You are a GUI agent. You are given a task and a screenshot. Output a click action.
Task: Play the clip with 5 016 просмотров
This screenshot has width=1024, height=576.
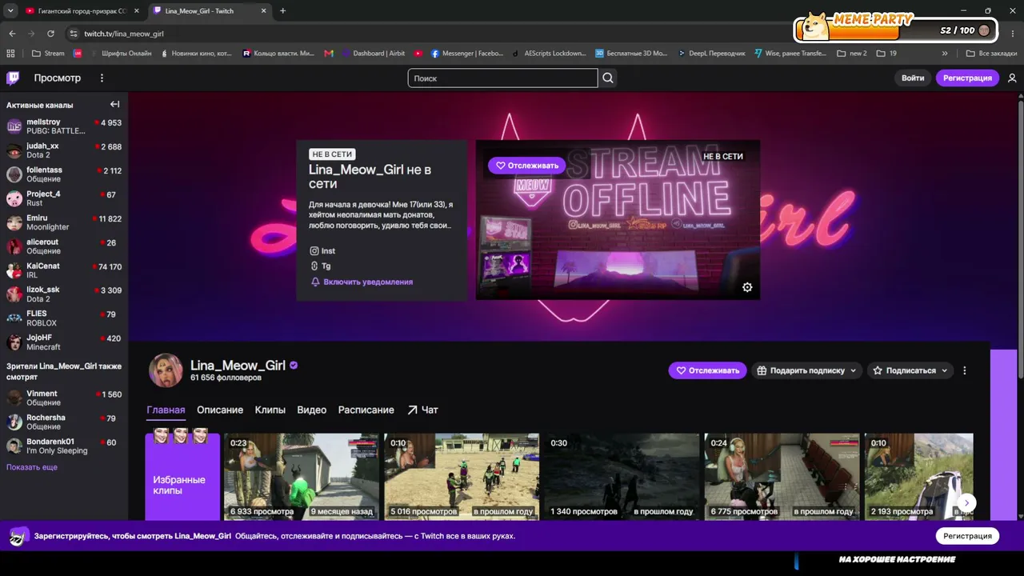click(462, 477)
